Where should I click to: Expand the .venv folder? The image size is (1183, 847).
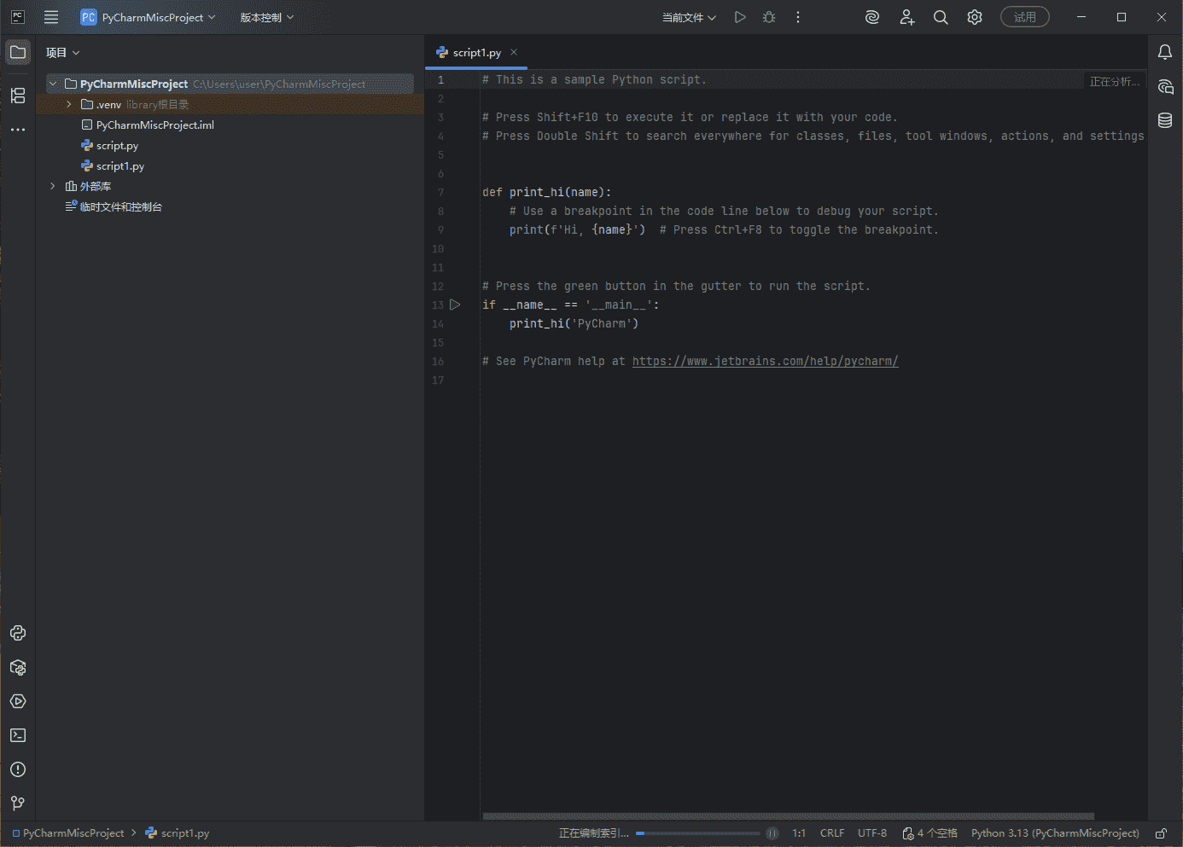69,104
